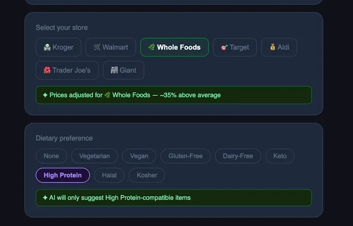Click the Giant building icon
This screenshot has height=226, width=353.
114,70
